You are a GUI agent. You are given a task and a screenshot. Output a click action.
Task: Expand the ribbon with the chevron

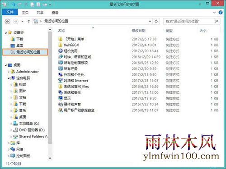[x=214, y=13]
